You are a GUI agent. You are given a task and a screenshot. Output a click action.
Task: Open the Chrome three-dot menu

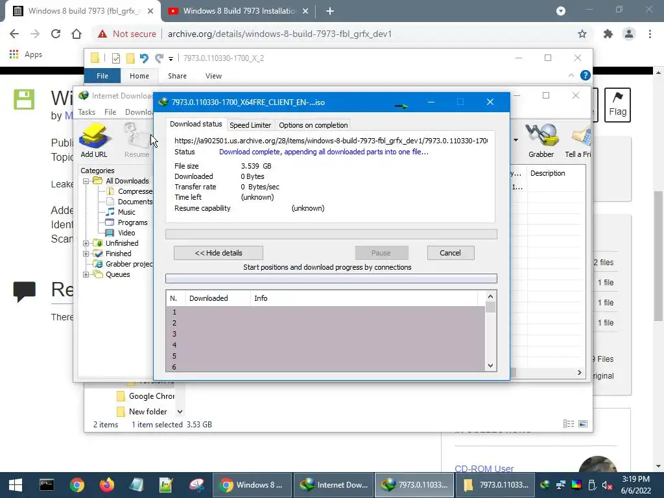[x=650, y=34]
